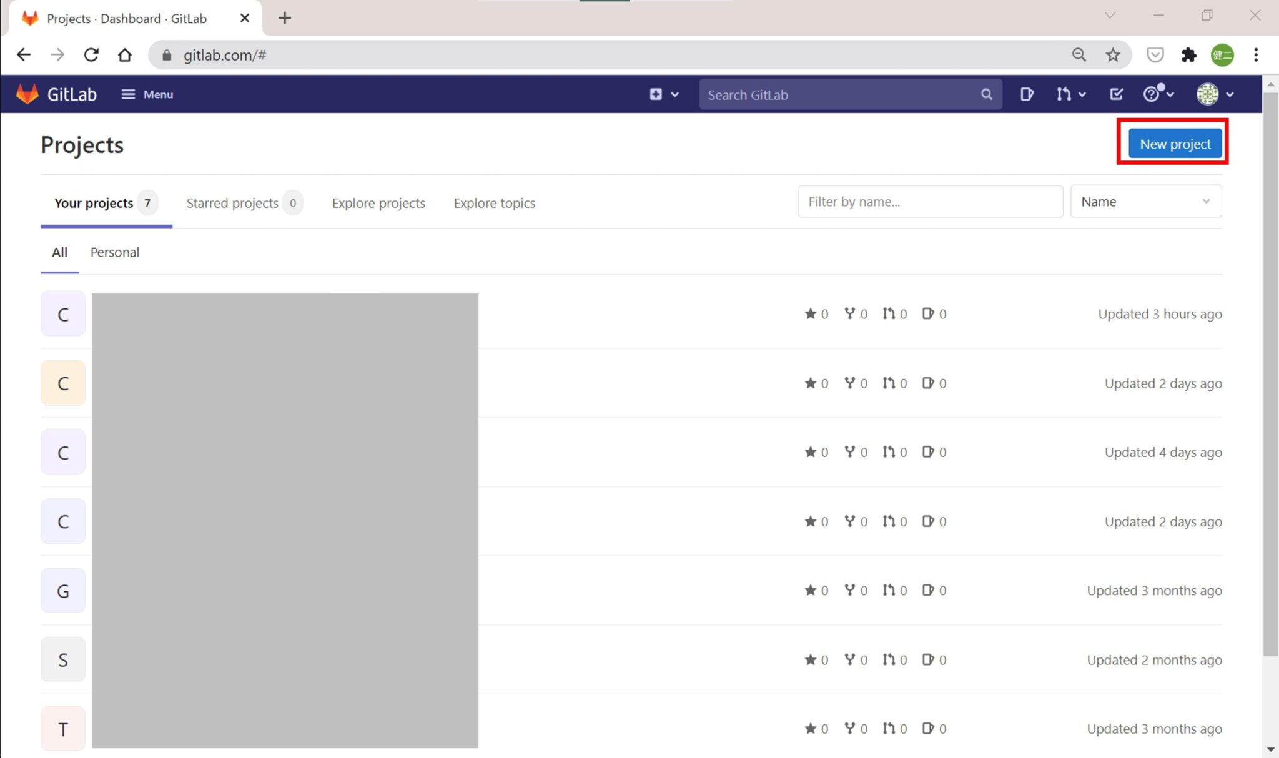Viewport: 1279px width, 758px height.
Task: Open the Name sorting dropdown
Action: click(1145, 201)
